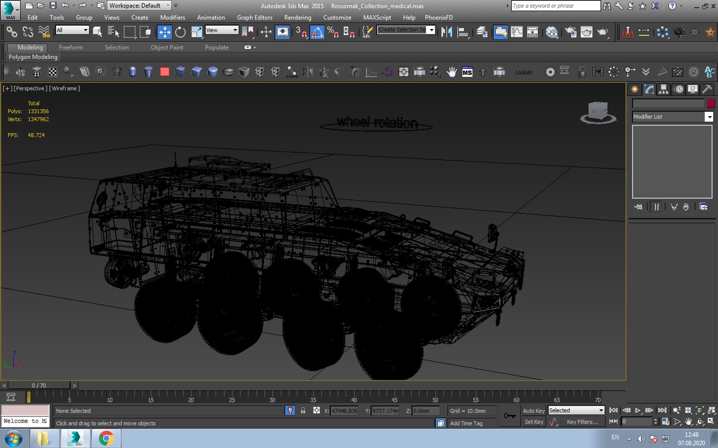718x448 pixels.
Task: Open the Utilities hammer panel tab
Action: (707, 89)
